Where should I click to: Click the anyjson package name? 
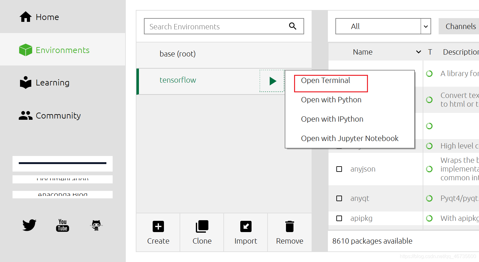pyautogui.click(x=363, y=169)
